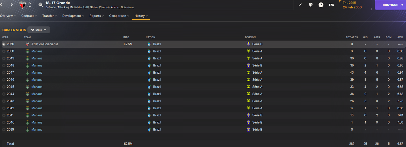This screenshot has width=406, height=147.
Task: Open the Transfer menu
Action: [49, 16]
